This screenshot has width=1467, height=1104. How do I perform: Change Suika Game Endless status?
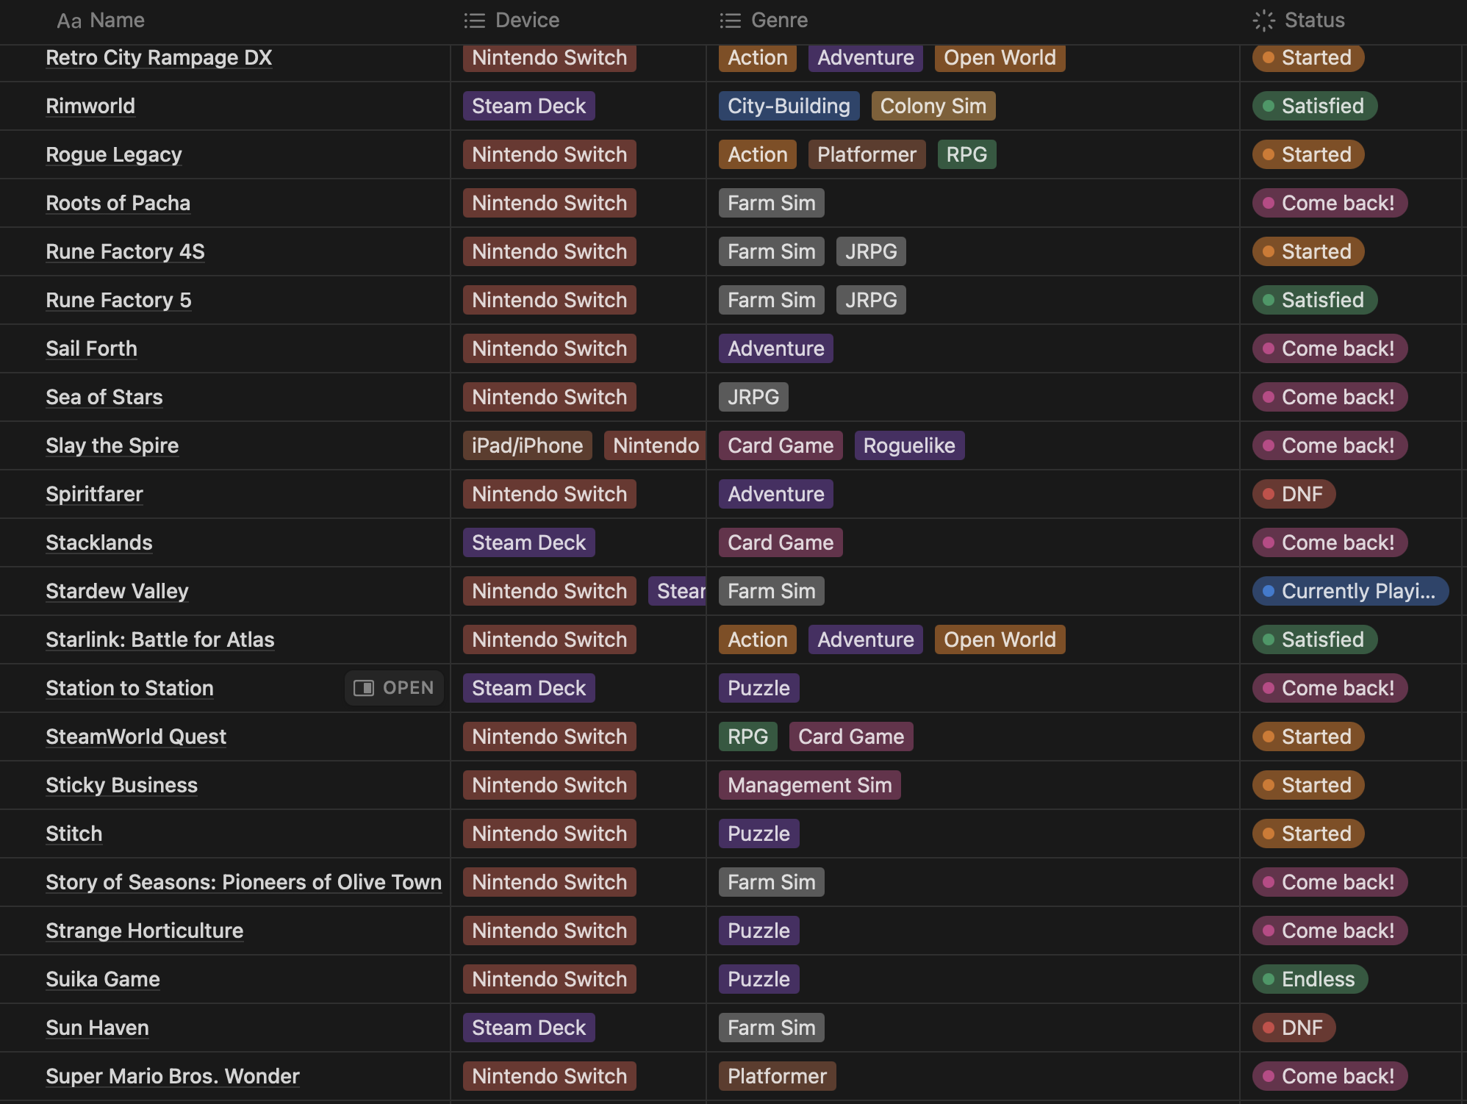(x=1310, y=979)
